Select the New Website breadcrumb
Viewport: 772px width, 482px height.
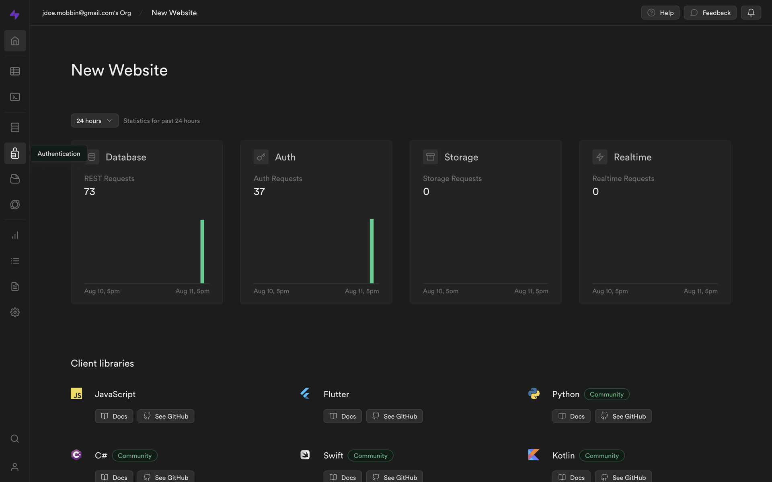(x=174, y=12)
